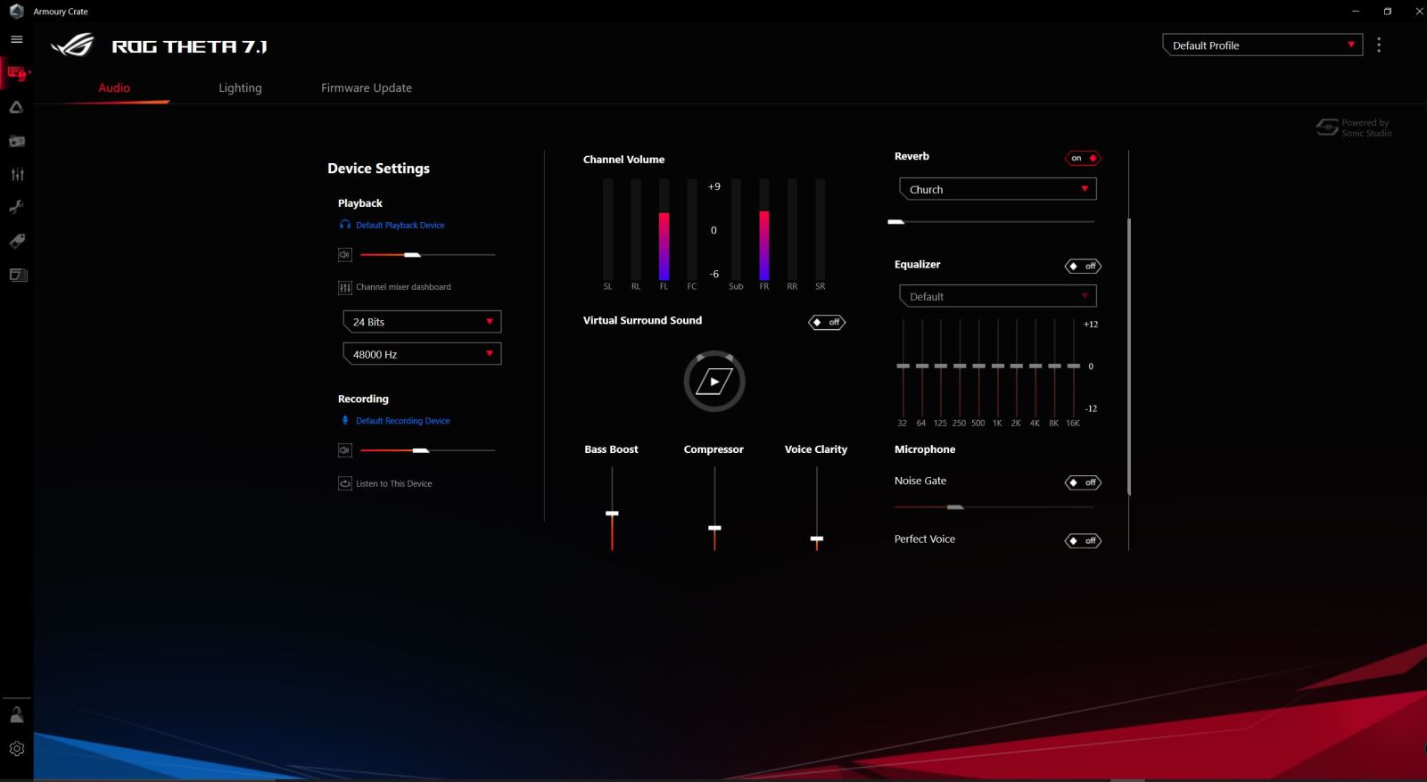Image resolution: width=1427 pixels, height=782 pixels.
Task: Enable Virtual Surround Sound toggle
Action: coord(827,322)
